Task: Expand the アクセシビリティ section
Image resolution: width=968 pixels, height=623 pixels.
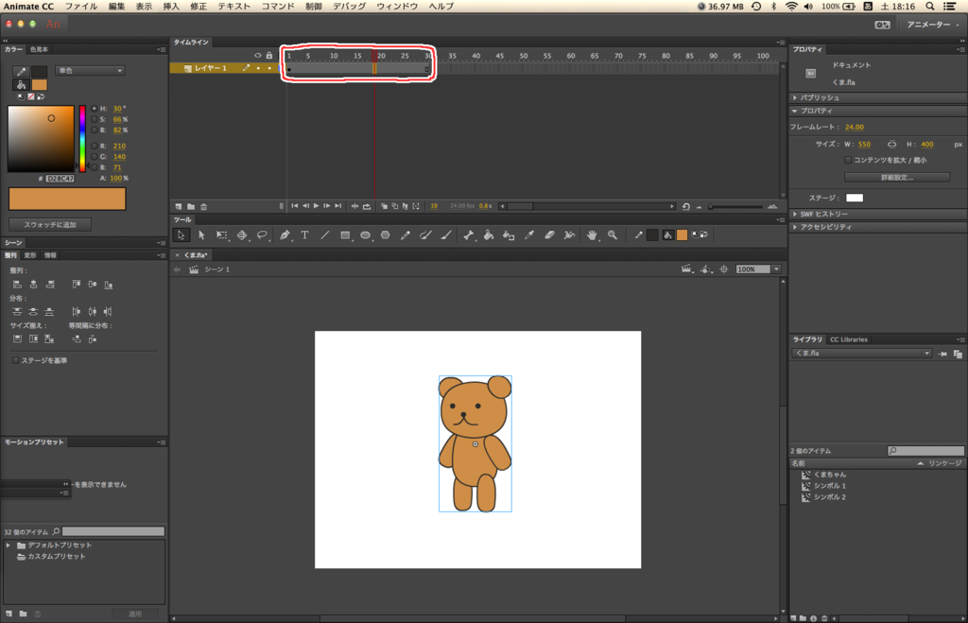Action: pos(795,227)
